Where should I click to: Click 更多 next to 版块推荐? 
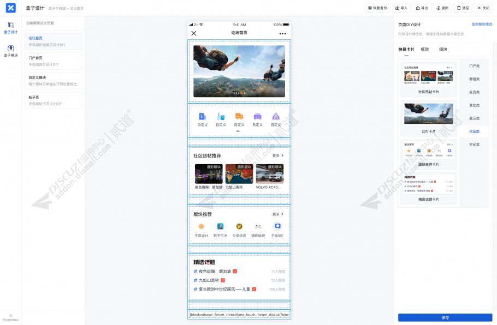pos(278,214)
